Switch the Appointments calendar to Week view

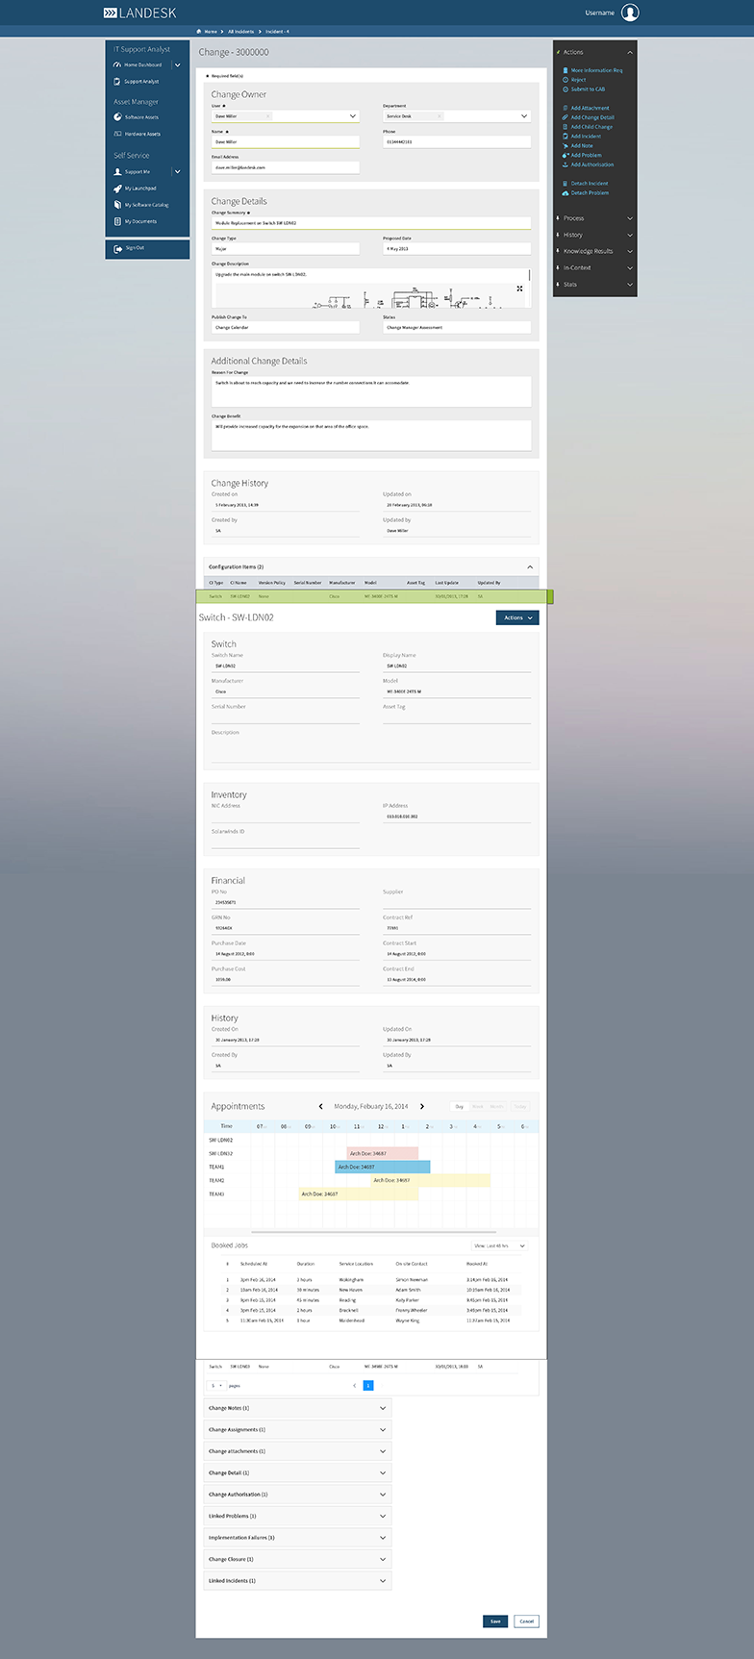(x=477, y=1107)
